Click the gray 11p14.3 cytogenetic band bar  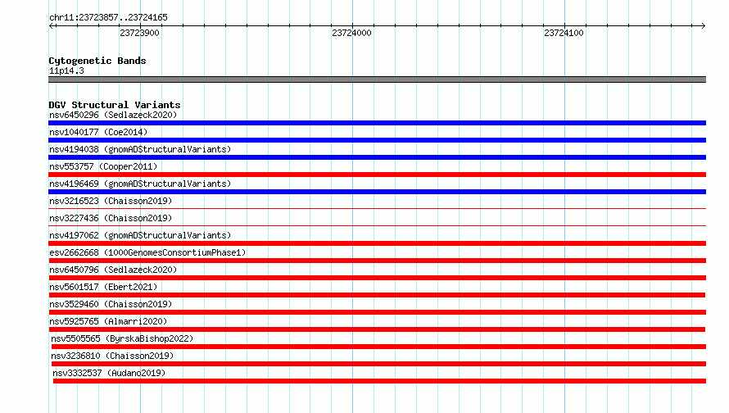click(377, 79)
